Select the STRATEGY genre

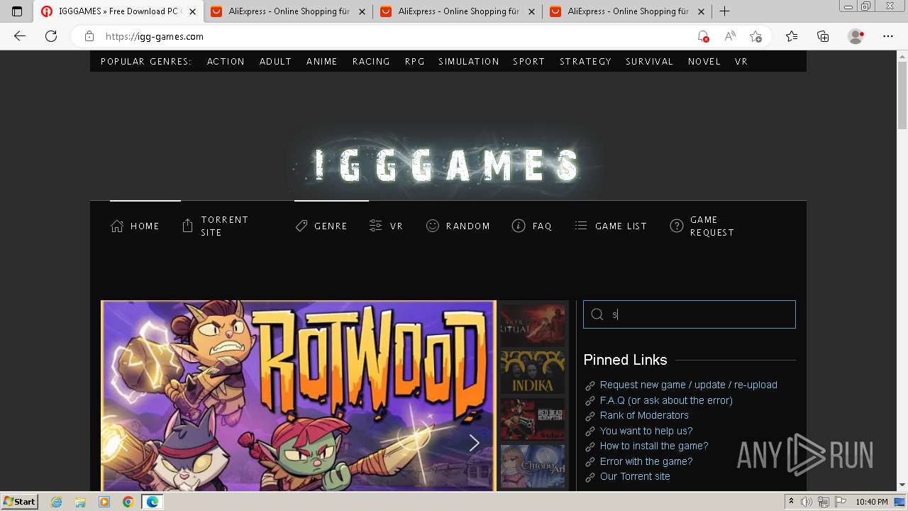tap(585, 62)
